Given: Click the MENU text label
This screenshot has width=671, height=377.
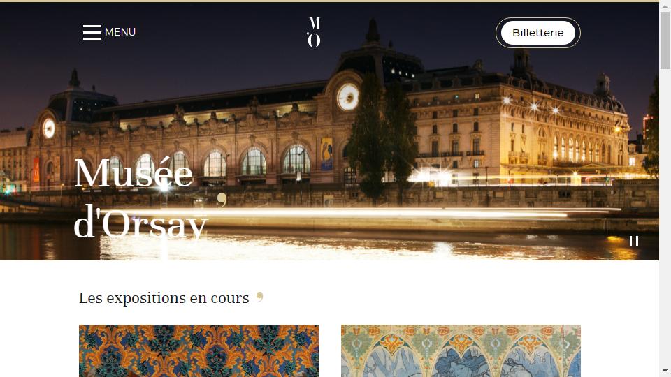Looking at the screenshot, I should pyautogui.click(x=120, y=32).
